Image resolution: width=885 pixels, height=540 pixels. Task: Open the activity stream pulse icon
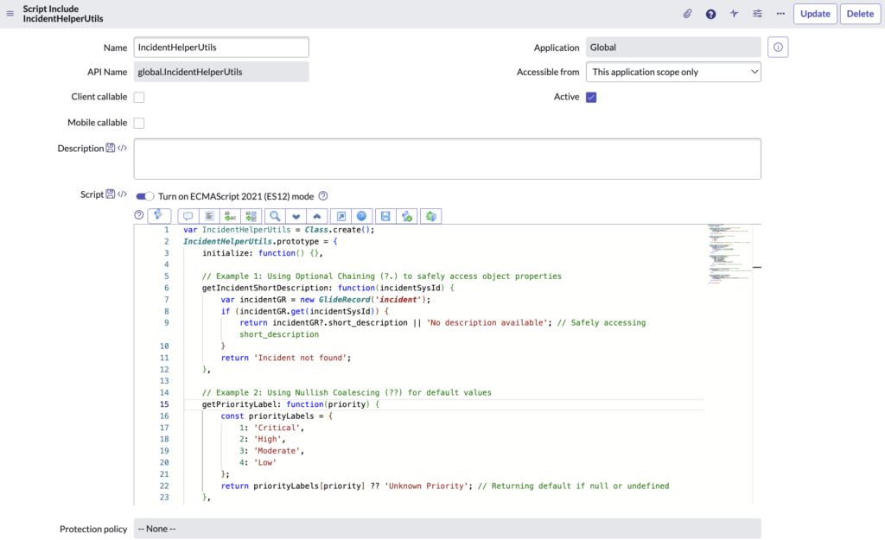click(x=735, y=14)
